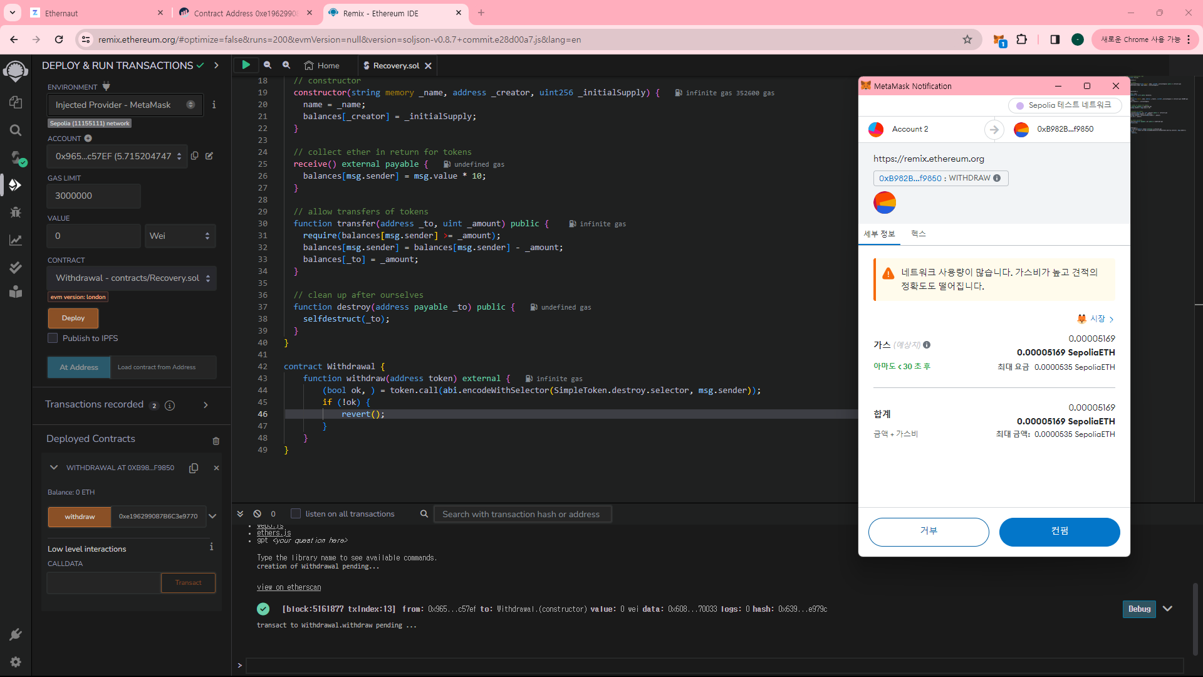Switch to the Ethernaut browser tab

[x=97, y=13]
